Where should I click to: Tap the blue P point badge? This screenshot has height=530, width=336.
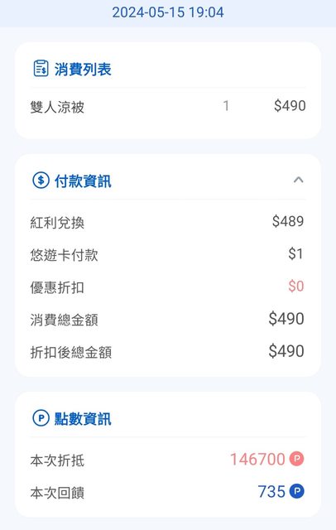tap(297, 491)
